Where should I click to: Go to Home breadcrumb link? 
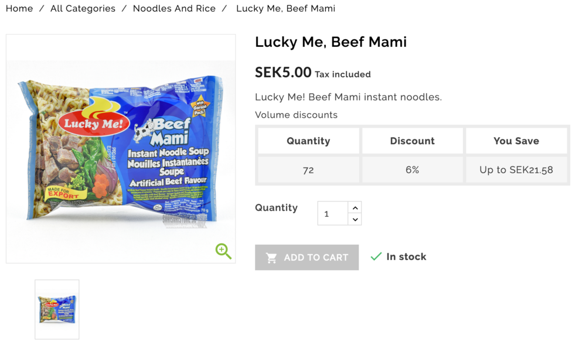pyautogui.click(x=19, y=9)
